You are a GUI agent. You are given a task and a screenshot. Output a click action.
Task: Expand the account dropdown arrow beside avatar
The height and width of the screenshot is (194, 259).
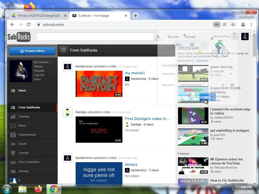coord(250,36)
